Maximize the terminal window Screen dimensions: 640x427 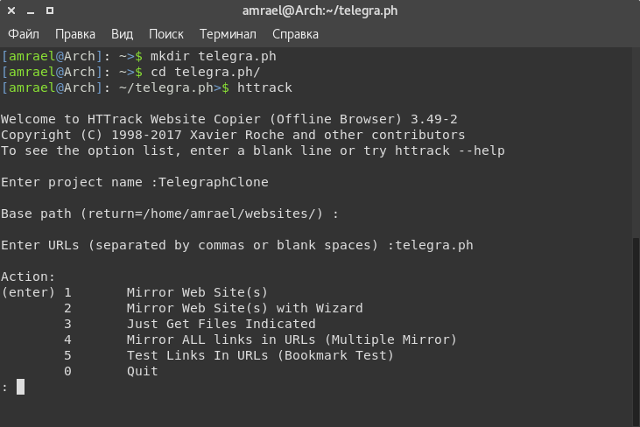point(50,10)
